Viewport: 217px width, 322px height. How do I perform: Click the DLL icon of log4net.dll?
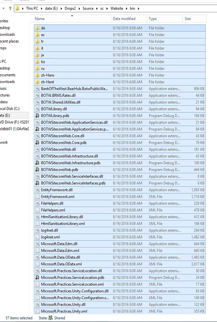pos(37,230)
